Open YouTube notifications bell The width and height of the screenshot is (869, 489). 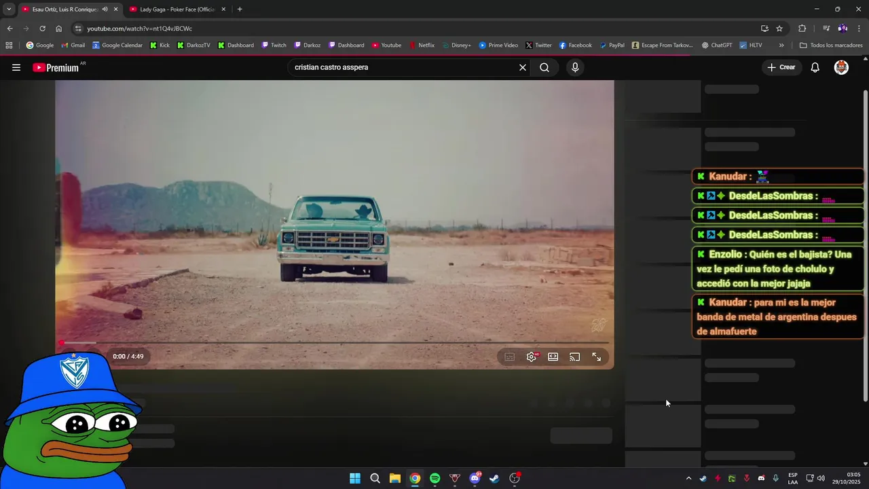click(815, 67)
